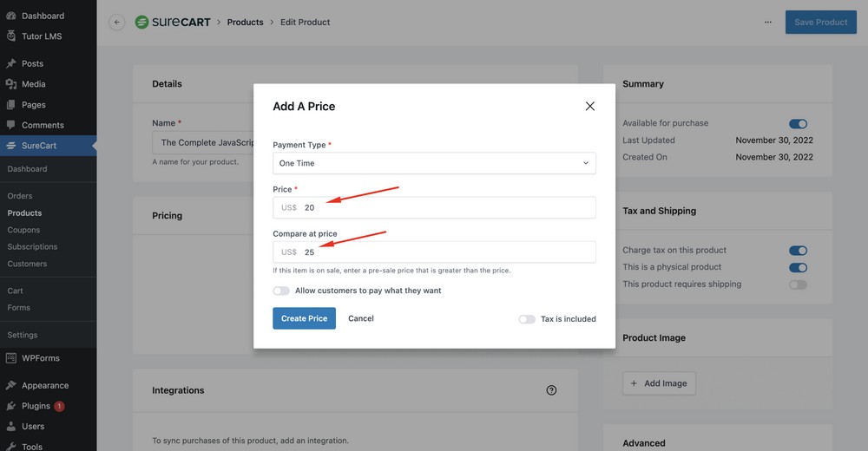Screen dimensions: 868x451
Task: Click the SureCart logo icon
Action: click(x=142, y=22)
